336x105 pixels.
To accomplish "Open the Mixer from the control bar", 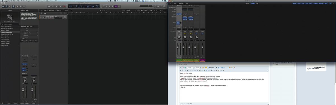I will coord(20,6).
